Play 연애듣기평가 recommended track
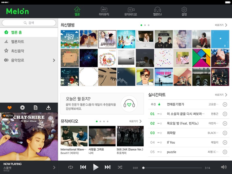The width and height of the screenshot is (232, 174). point(225,104)
